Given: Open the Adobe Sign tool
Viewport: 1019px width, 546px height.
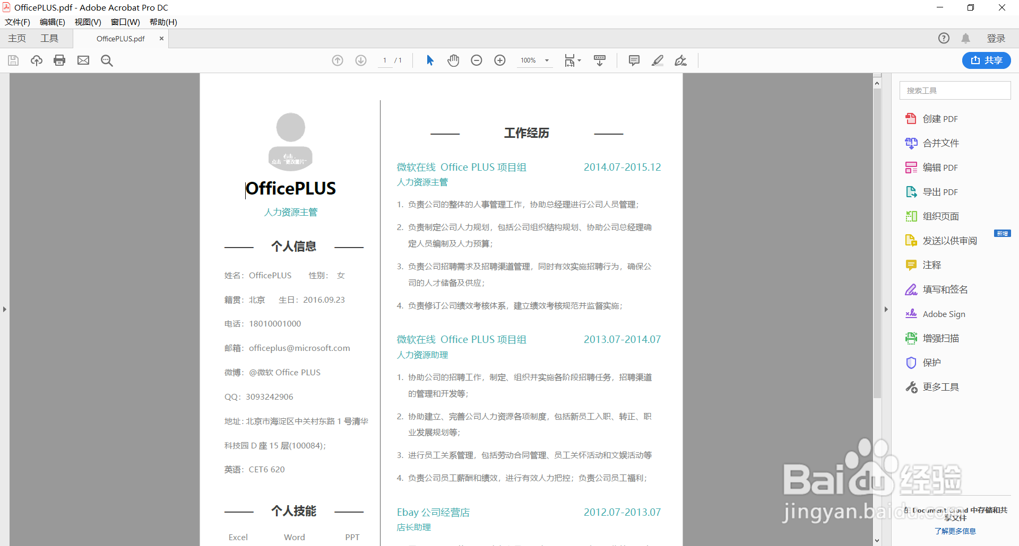Looking at the screenshot, I should pyautogui.click(x=944, y=313).
